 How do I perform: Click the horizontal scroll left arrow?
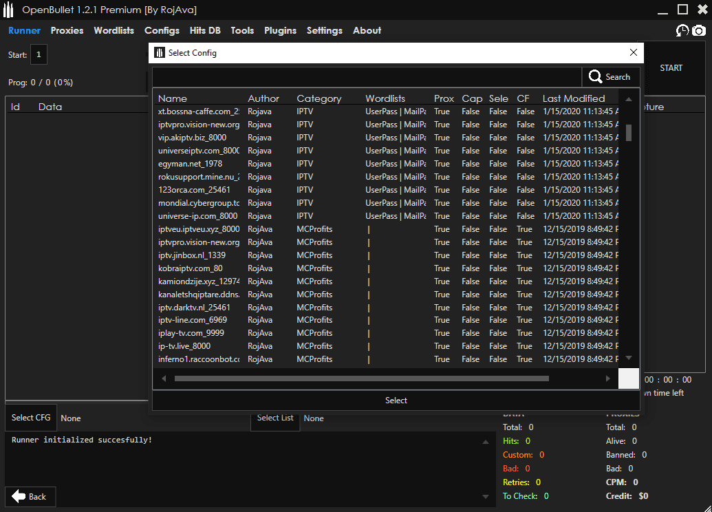pos(164,378)
